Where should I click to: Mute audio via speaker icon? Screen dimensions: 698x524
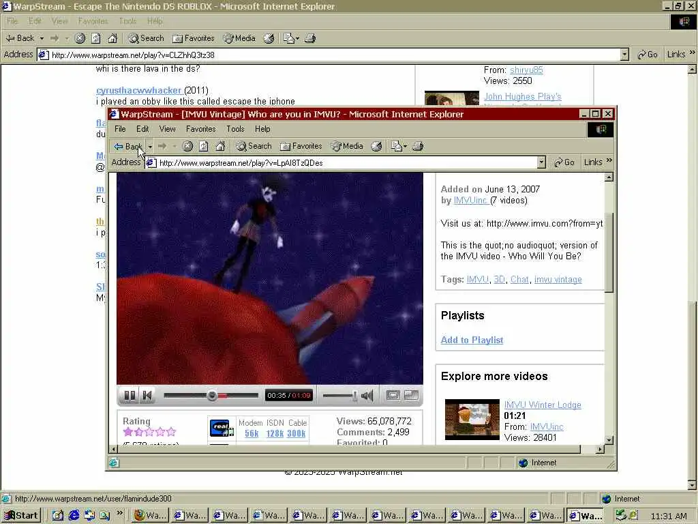pyautogui.click(x=367, y=395)
